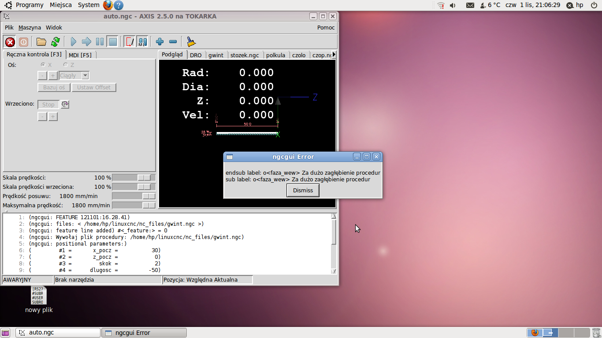Viewport: 602px width, 338px height.
Task: Toggle machine power button in toolbar
Action: [24, 42]
